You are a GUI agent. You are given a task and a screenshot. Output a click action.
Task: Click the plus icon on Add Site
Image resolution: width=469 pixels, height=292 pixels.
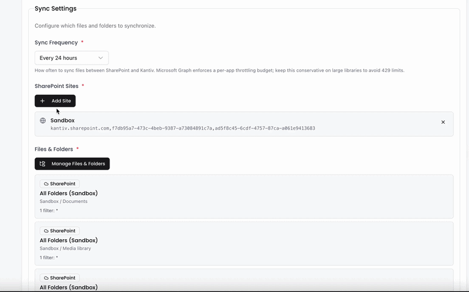(x=42, y=101)
